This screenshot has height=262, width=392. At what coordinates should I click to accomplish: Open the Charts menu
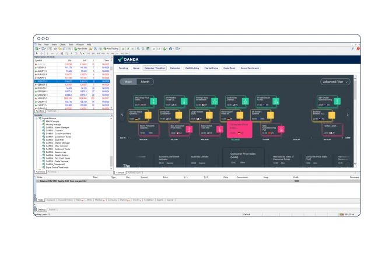62,44
